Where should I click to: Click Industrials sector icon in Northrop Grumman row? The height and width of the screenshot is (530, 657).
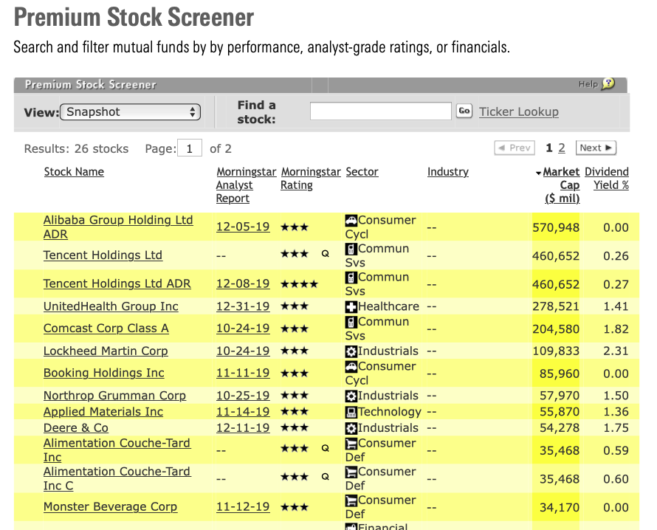(351, 396)
